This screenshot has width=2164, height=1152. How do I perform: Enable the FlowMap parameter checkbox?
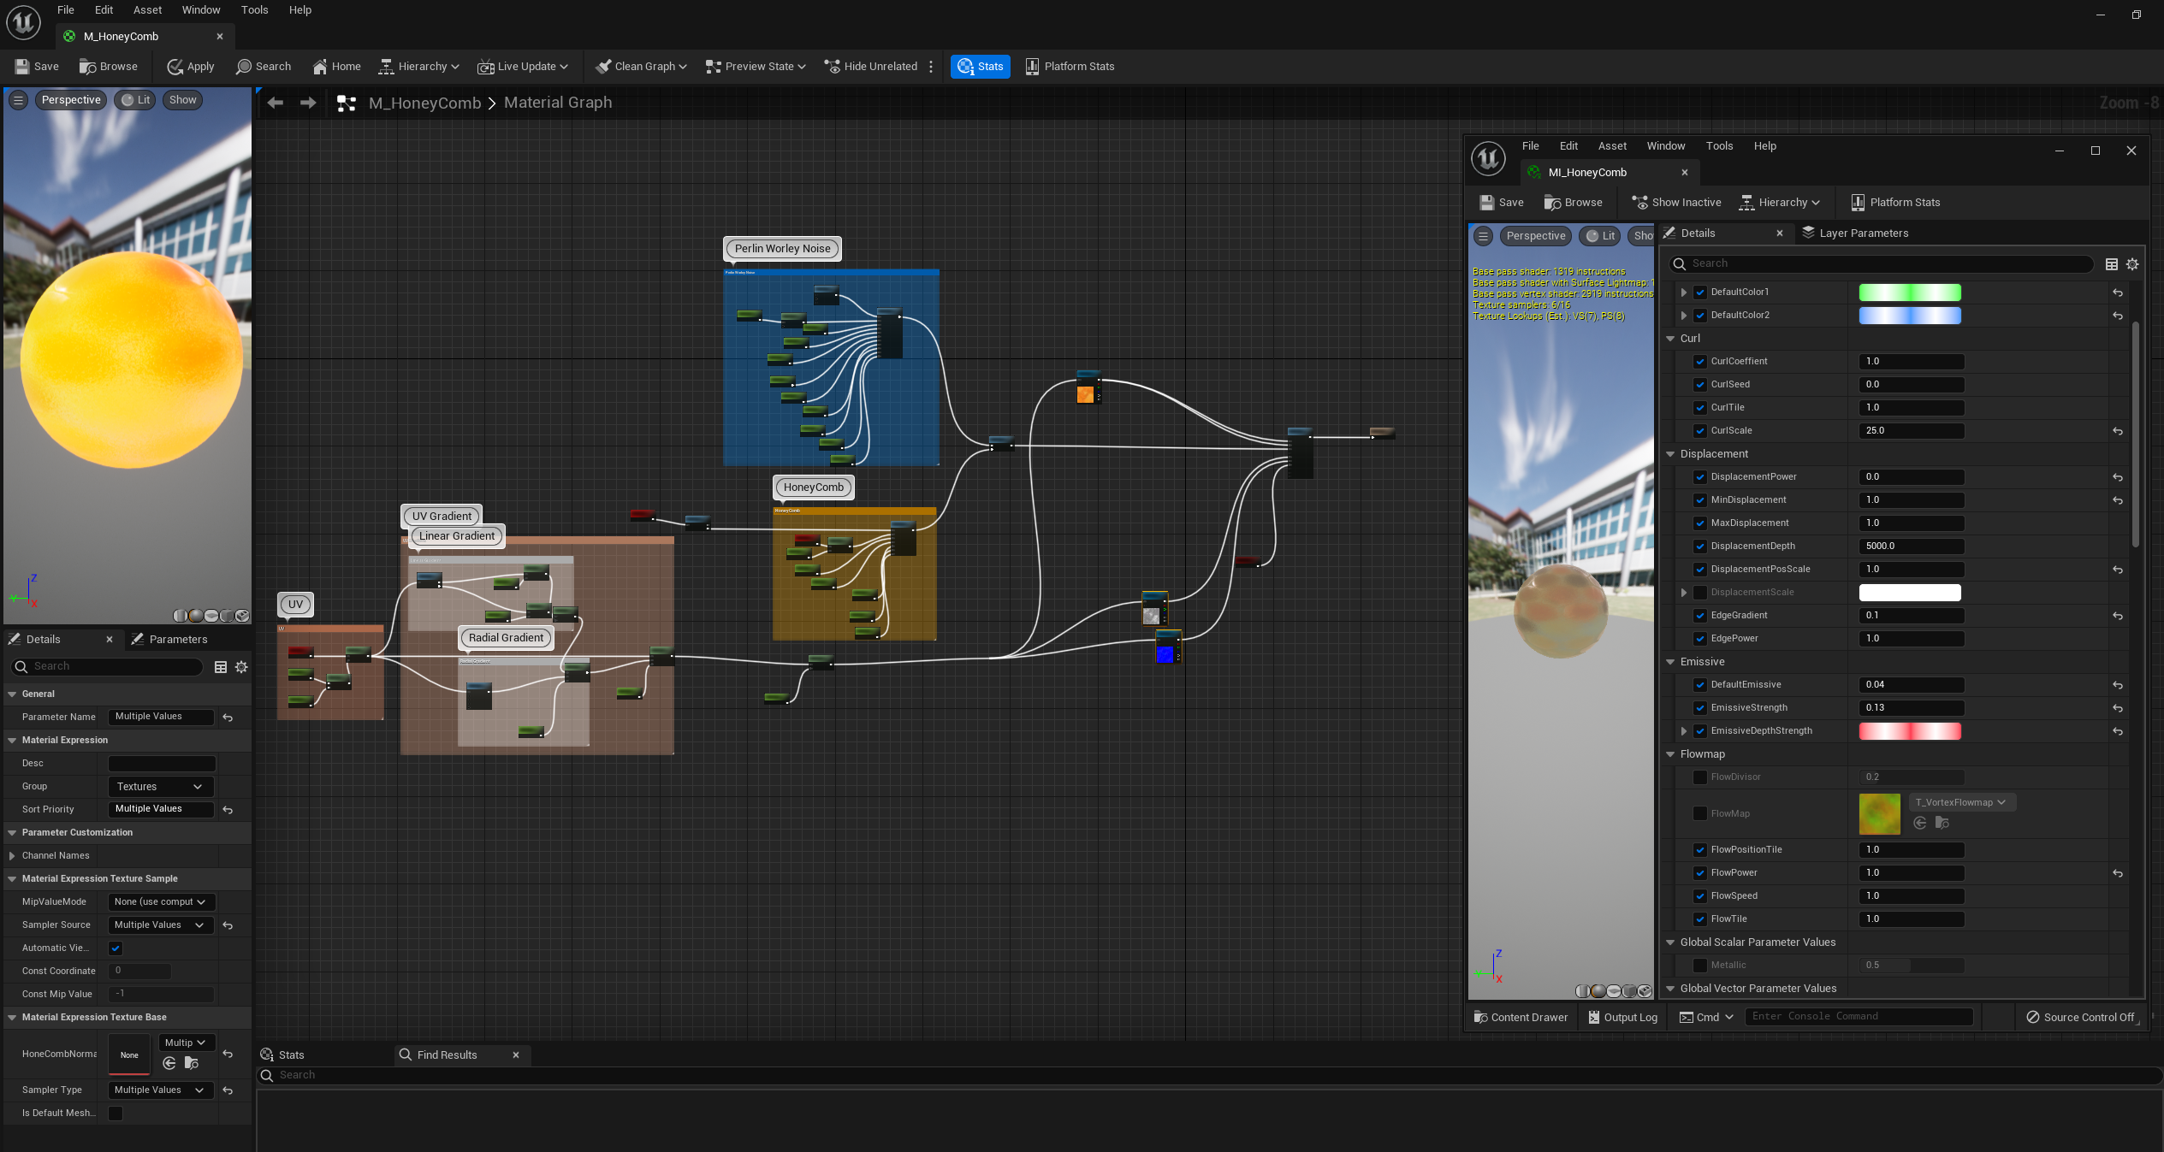tap(1700, 813)
